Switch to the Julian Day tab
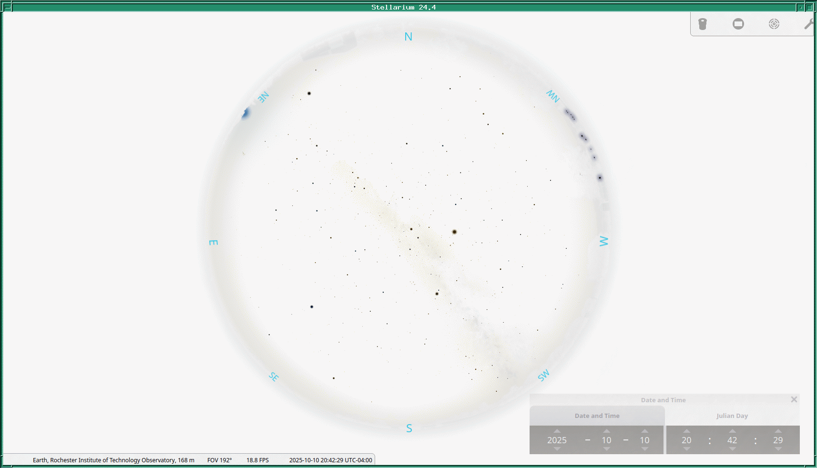The image size is (817, 468). click(x=732, y=416)
